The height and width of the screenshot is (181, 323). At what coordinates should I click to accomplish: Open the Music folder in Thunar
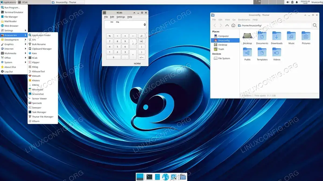[x=291, y=38]
